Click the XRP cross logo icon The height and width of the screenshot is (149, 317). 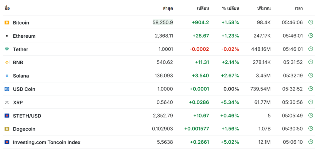click(x=7, y=102)
